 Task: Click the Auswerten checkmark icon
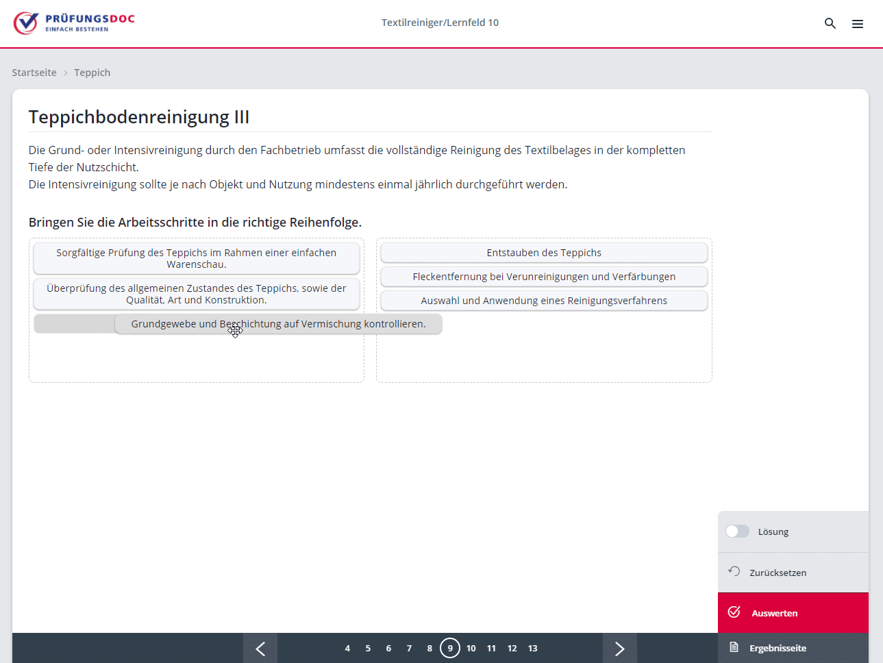[734, 612]
